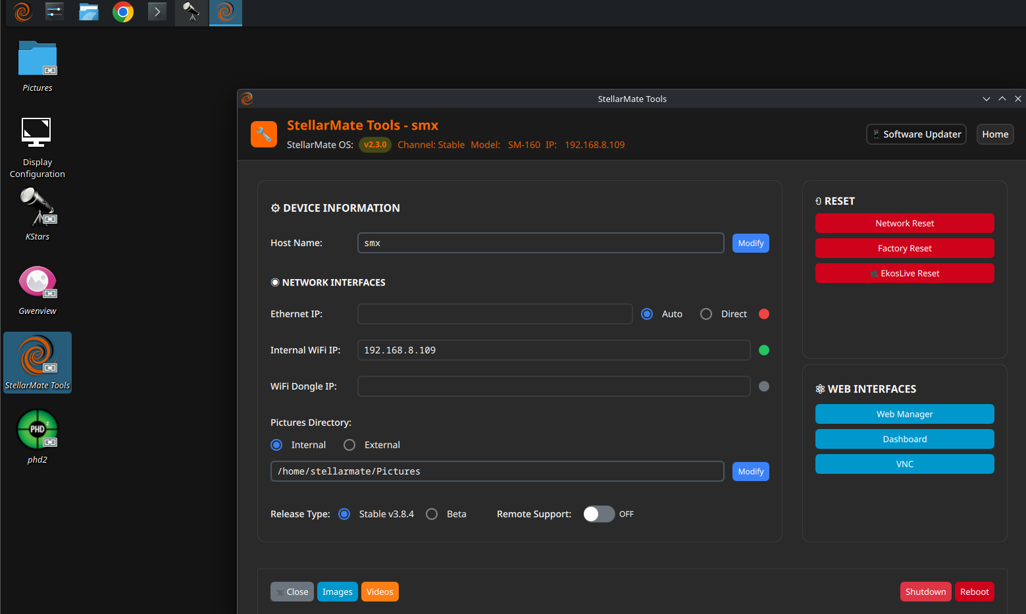1026x614 pixels.
Task: Click the grey Close button at bottom
Action: pos(292,592)
